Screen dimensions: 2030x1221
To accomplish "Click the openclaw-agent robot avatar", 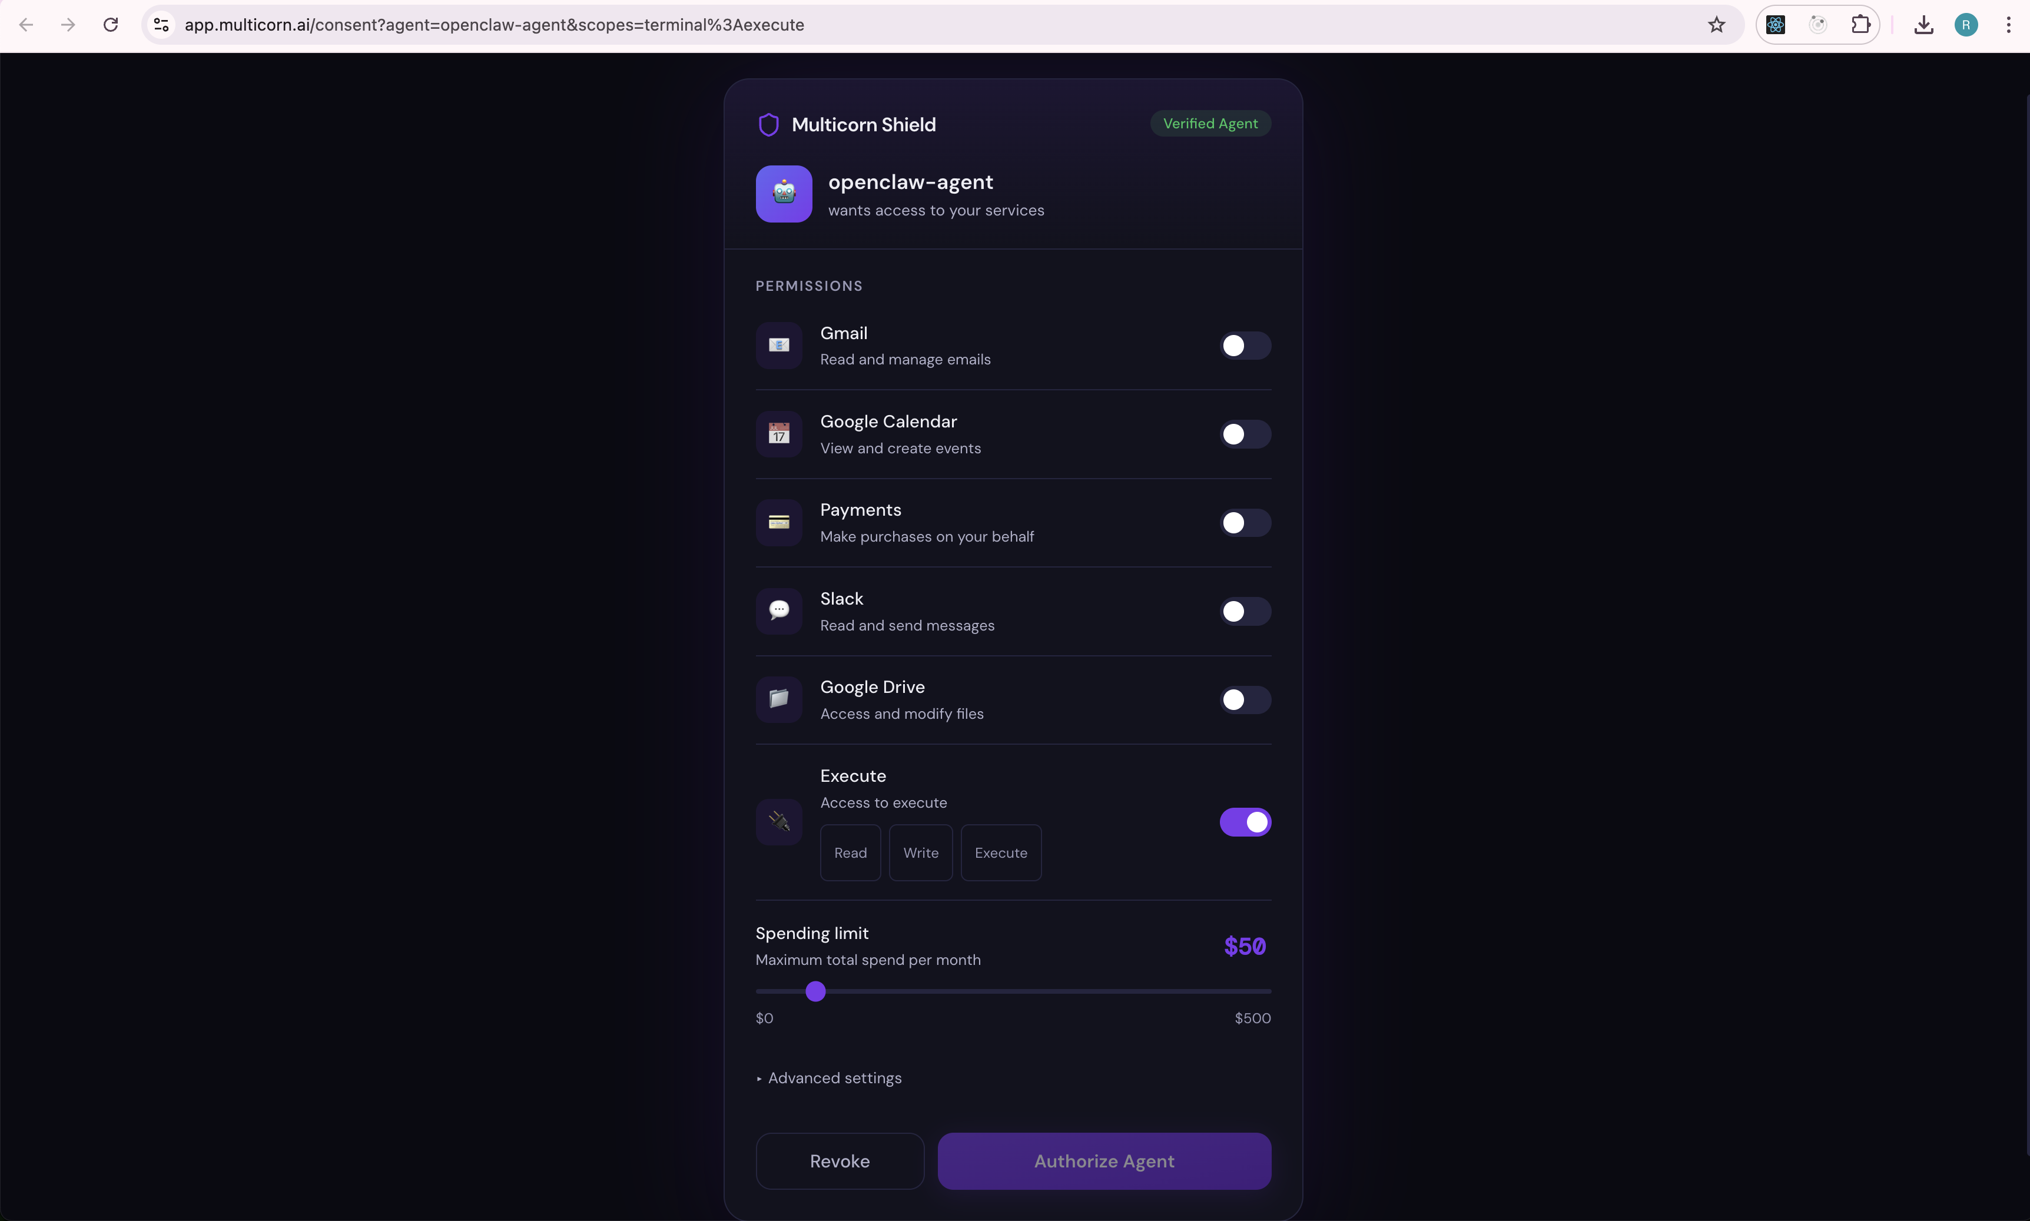I will (x=782, y=193).
